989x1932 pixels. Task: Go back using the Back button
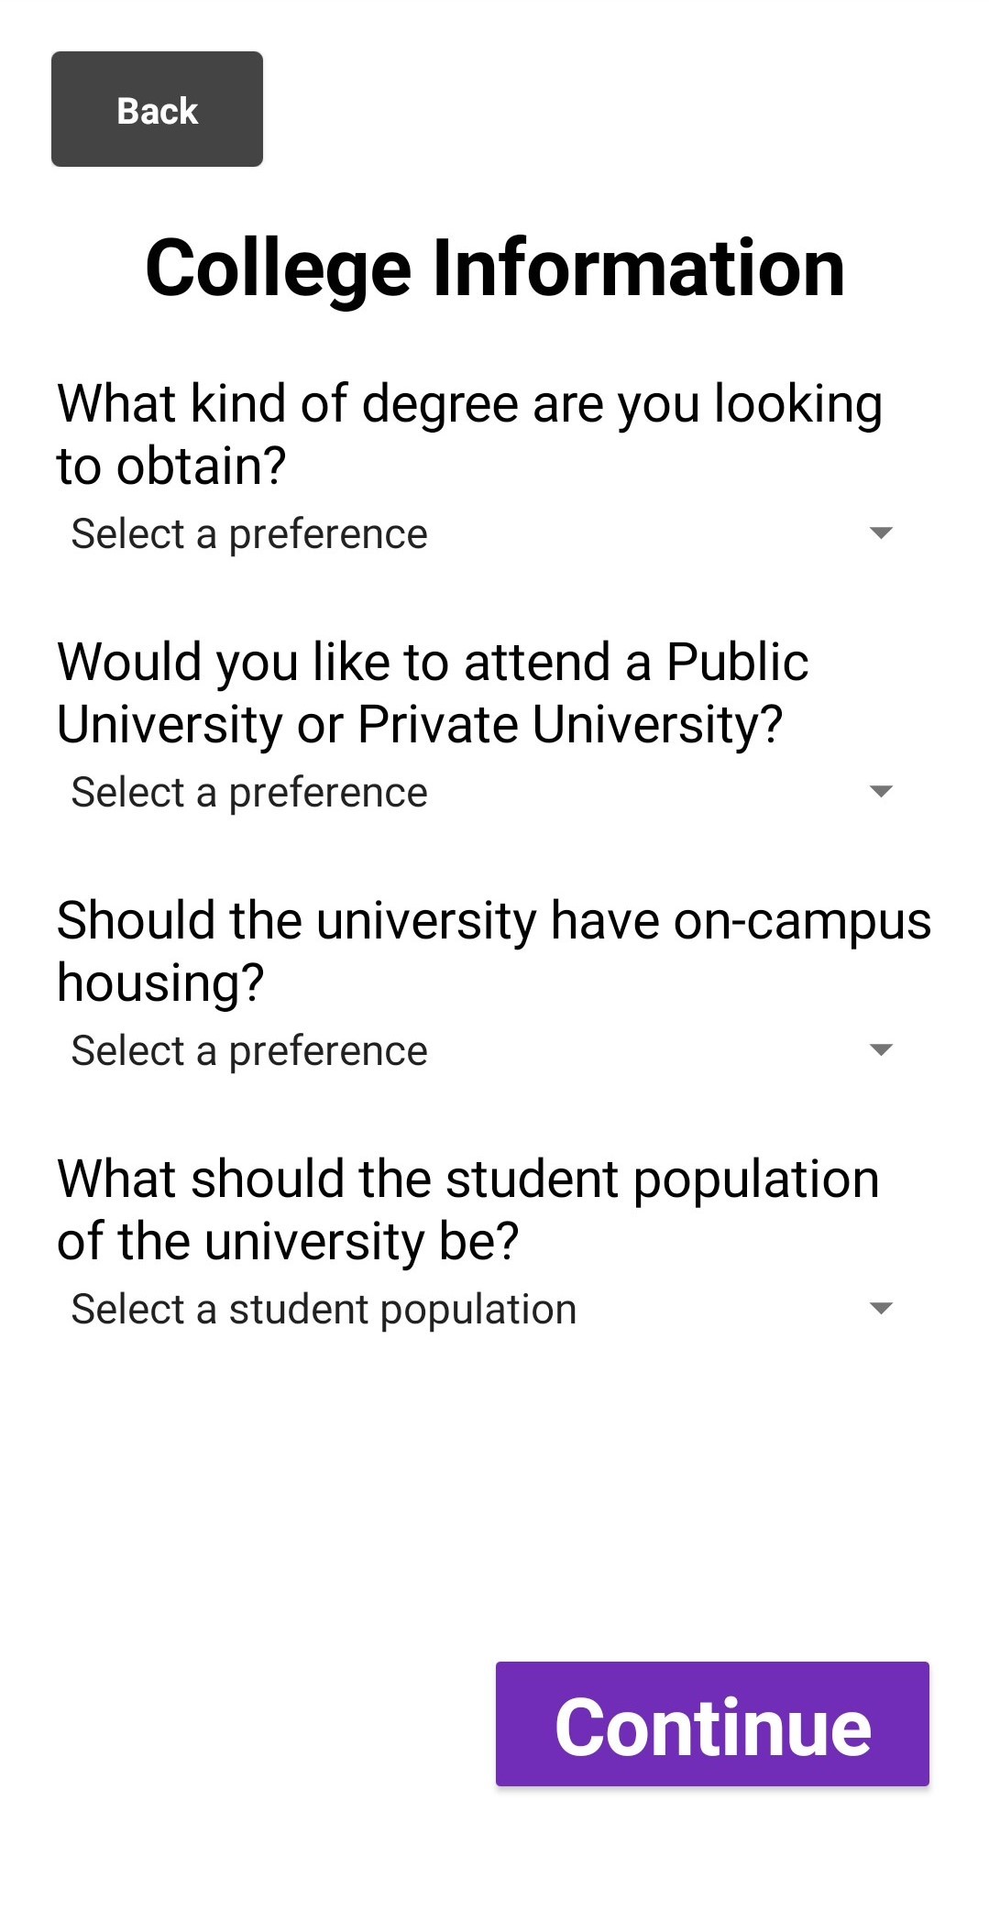[x=157, y=110]
